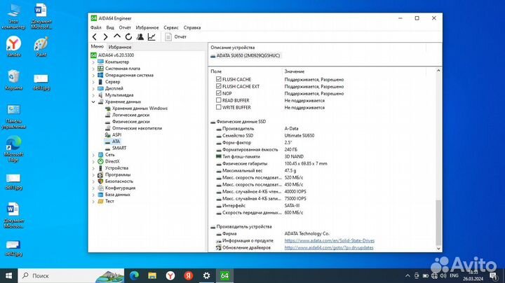Open Microsoft Edge from the taskbar
This screenshot has height=283, width=505.
click(x=134, y=275)
